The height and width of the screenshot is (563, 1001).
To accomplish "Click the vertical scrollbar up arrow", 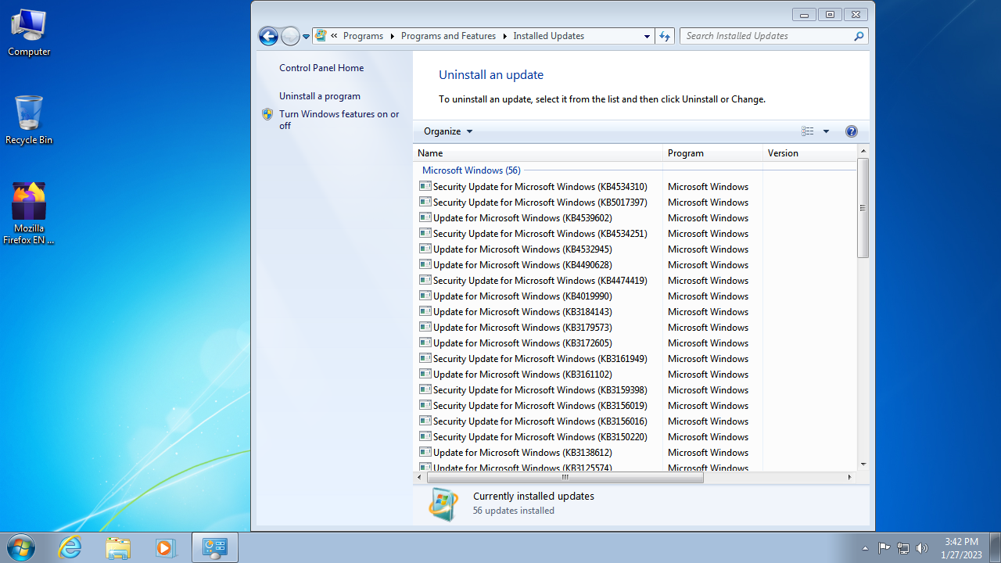I will [863, 151].
